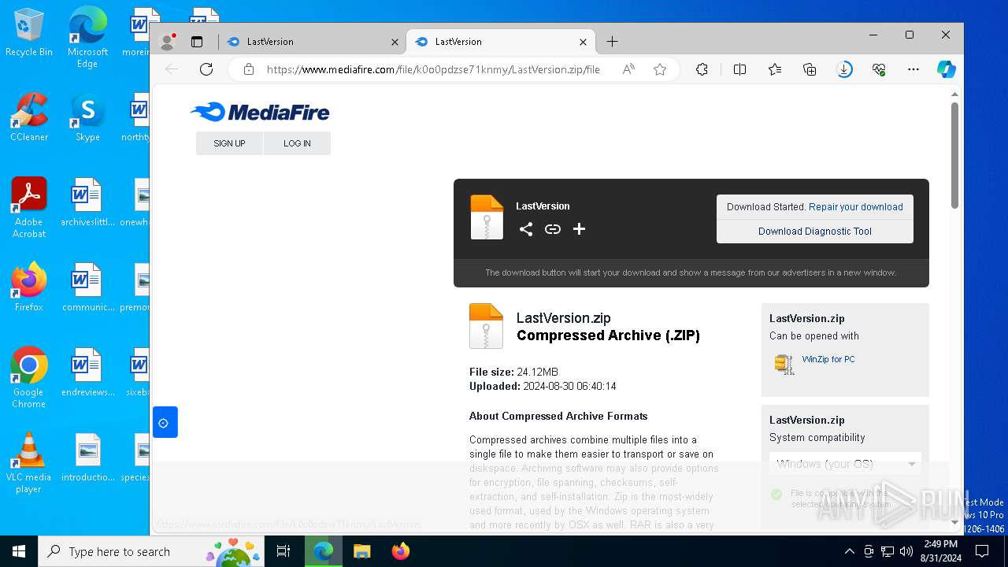The width and height of the screenshot is (1008, 567).
Task: Open Recycle Bin on desktop
Action: (29, 33)
